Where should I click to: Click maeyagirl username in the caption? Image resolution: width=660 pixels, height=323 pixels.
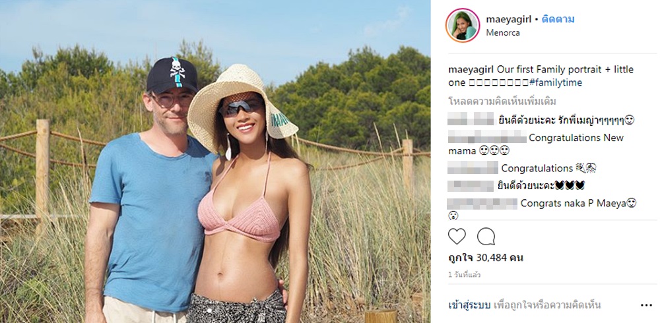[x=471, y=70]
